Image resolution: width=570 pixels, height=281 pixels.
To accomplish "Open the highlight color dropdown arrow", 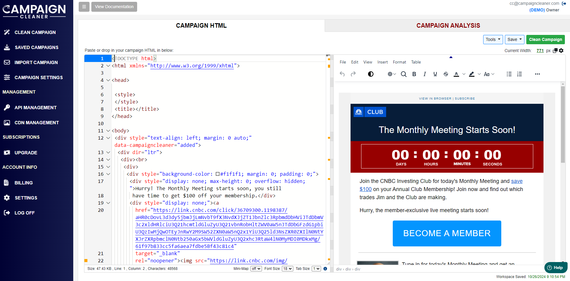I will coord(479,74).
